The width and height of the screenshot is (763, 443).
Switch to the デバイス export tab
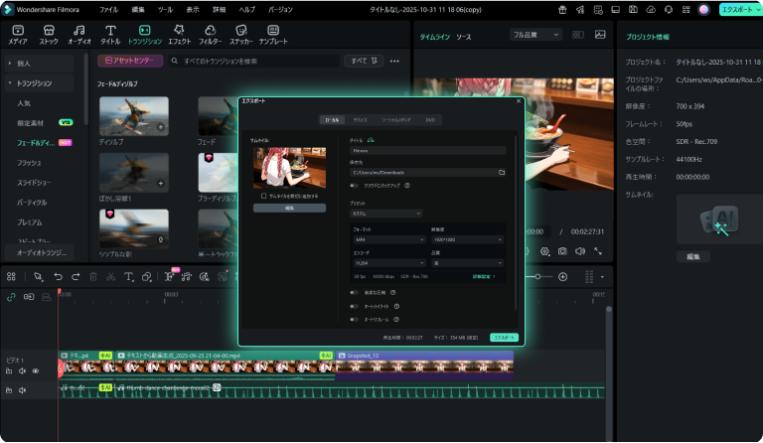pyautogui.click(x=360, y=119)
